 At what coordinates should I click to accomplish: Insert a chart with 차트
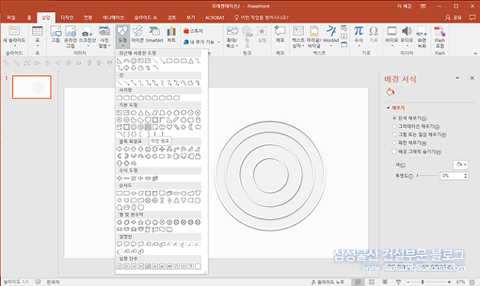pos(171,34)
